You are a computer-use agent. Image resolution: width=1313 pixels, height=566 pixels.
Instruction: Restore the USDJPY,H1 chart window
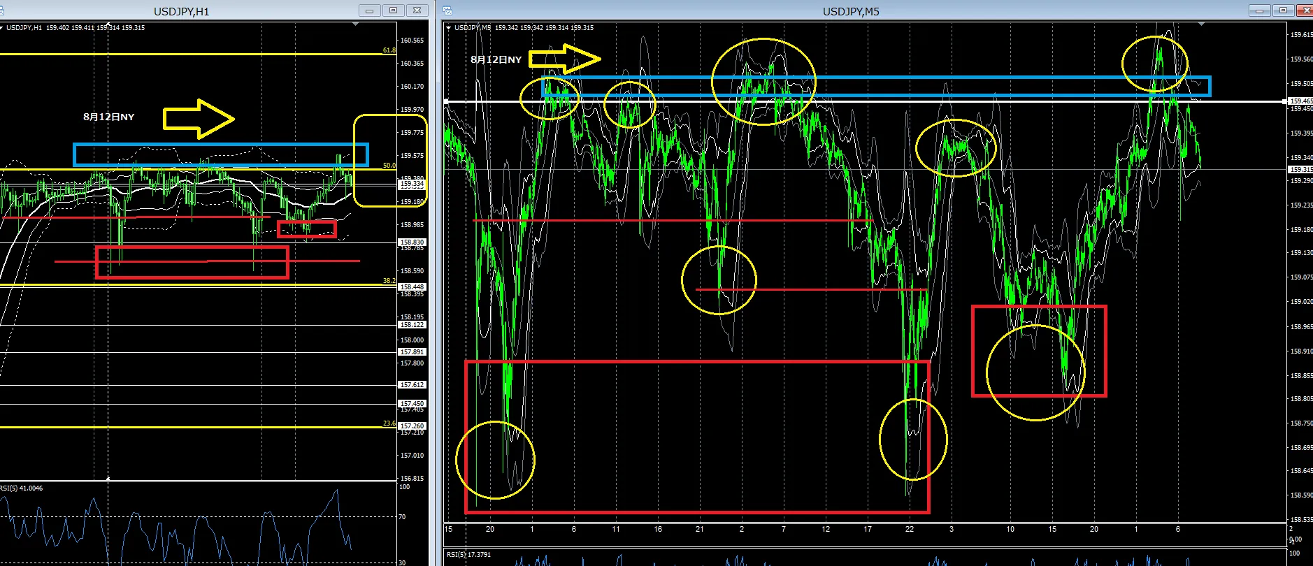click(393, 10)
